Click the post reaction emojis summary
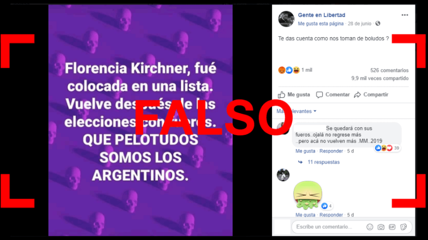 [x=289, y=70]
